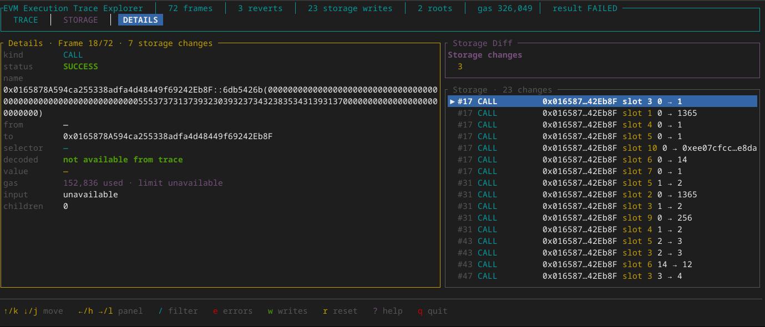Open the STORAGE tab
Image resolution: width=765 pixels, height=327 pixels.
point(80,20)
